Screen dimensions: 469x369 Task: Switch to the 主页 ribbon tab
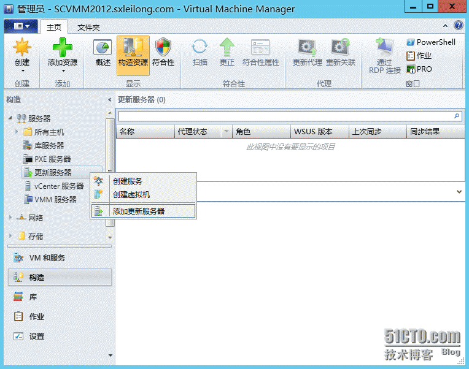coord(54,27)
